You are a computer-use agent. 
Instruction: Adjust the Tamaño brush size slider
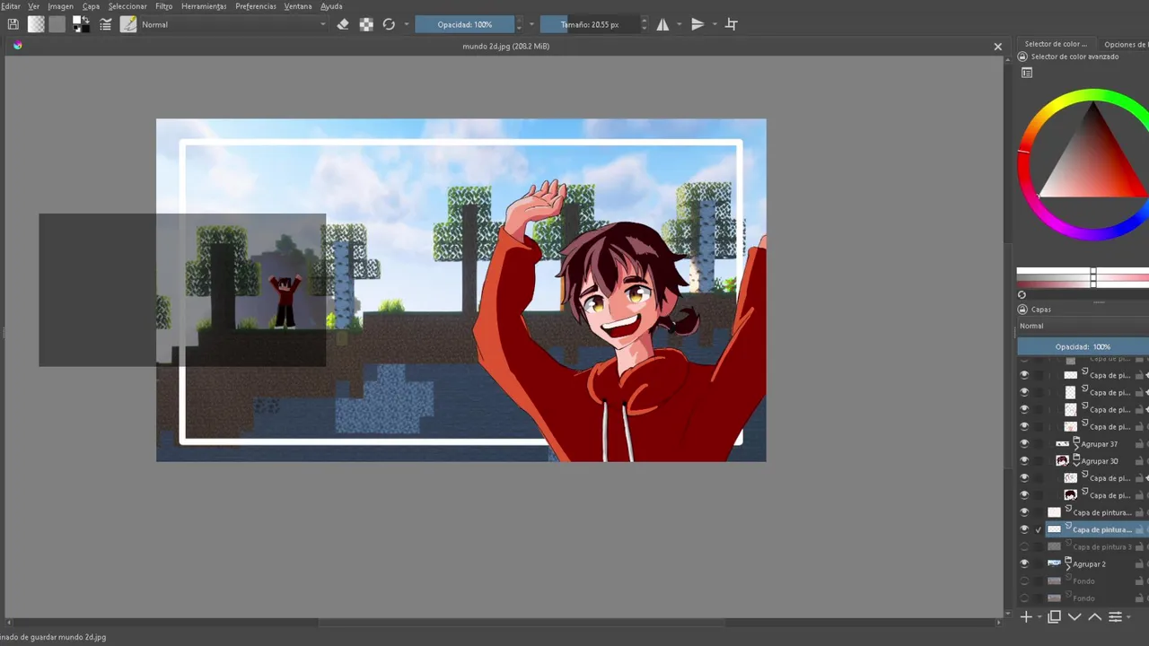[x=590, y=24]
